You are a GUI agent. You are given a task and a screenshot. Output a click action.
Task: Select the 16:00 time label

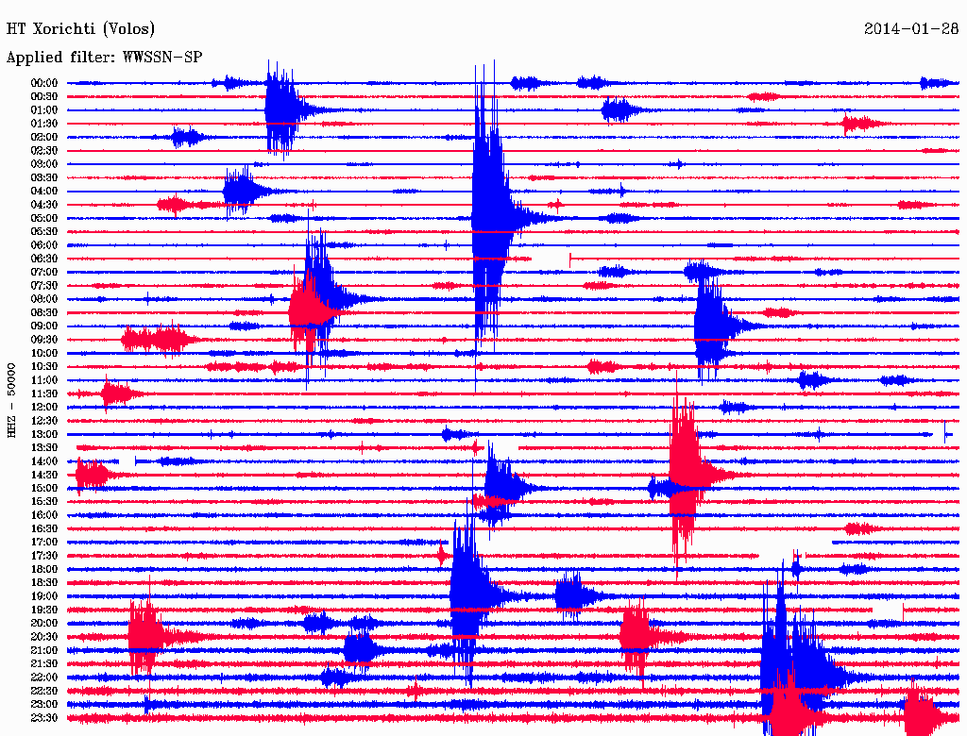44,515
